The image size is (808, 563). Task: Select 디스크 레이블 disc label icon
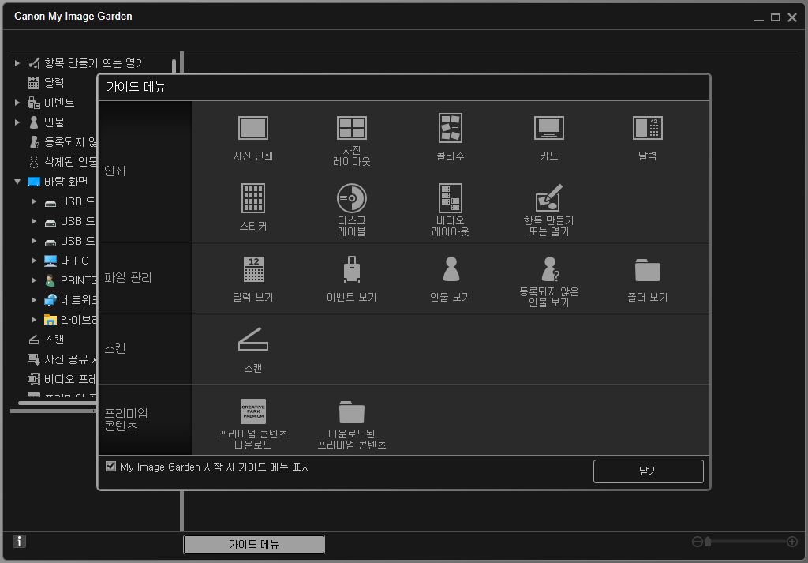tap(352, 198)
